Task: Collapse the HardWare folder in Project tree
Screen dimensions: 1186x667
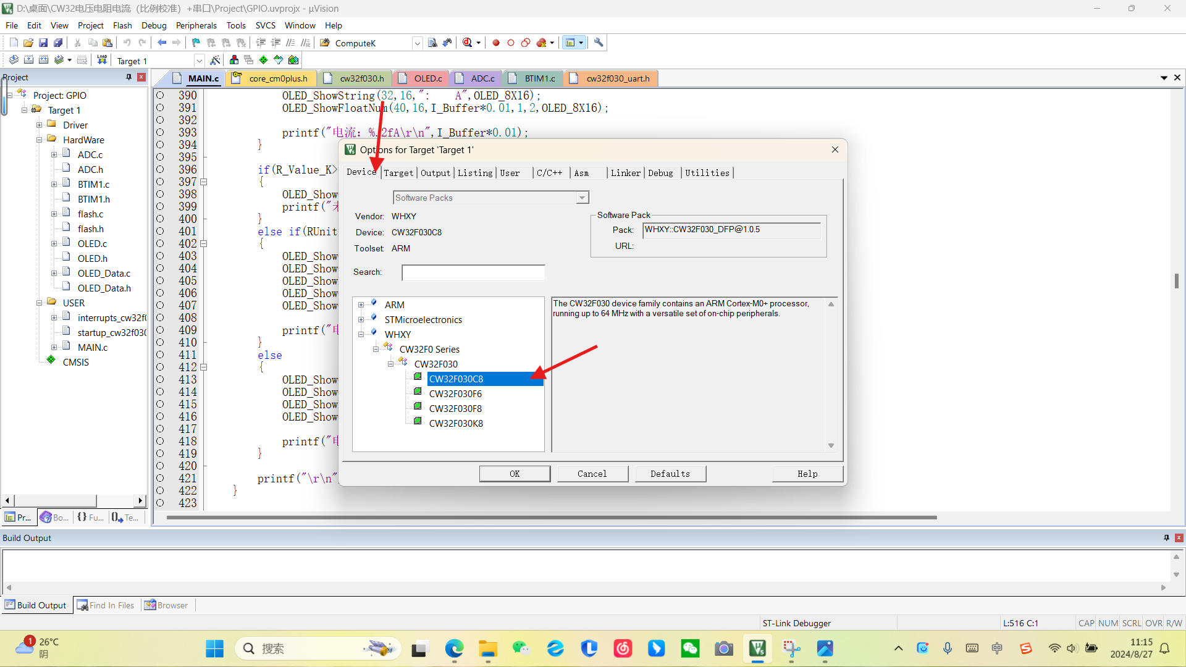Action: pyautogui.click(x=40, y=140)
